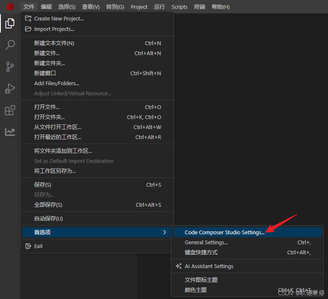This screenshot has height=299, width=328.
Task: Select 打开文件... menu entry
Action: pyautogui.click(x=97, y=107)
